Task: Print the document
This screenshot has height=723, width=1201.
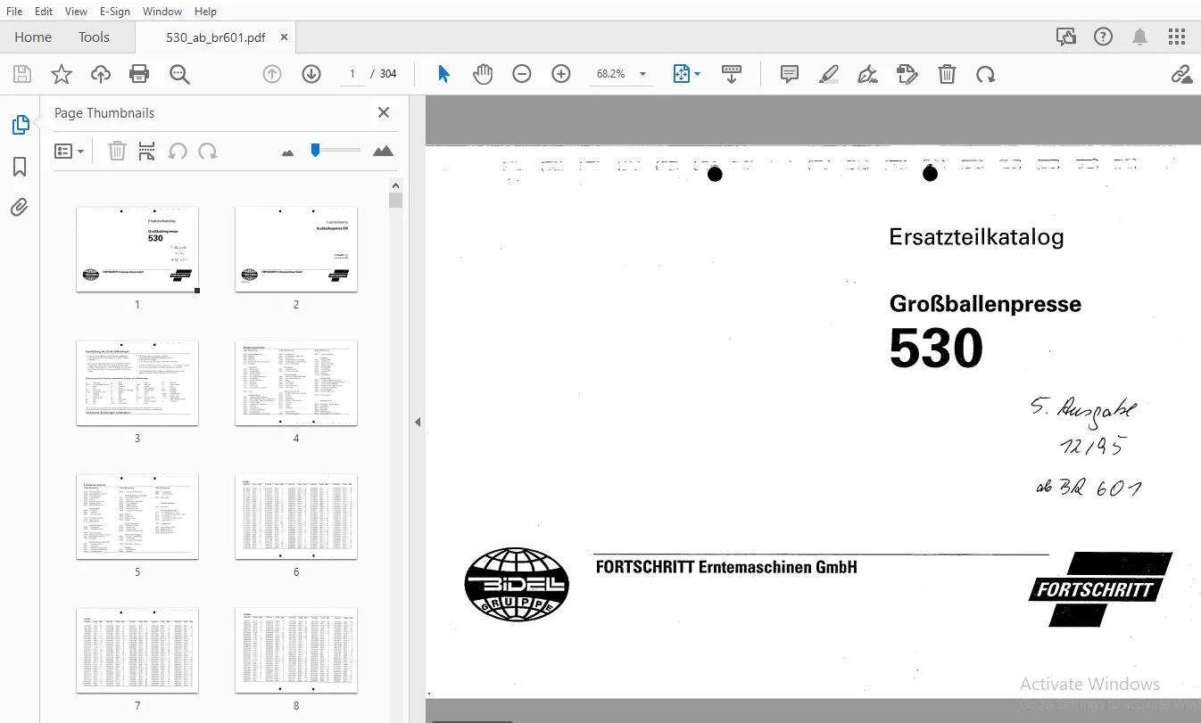Action: [139, 74]
